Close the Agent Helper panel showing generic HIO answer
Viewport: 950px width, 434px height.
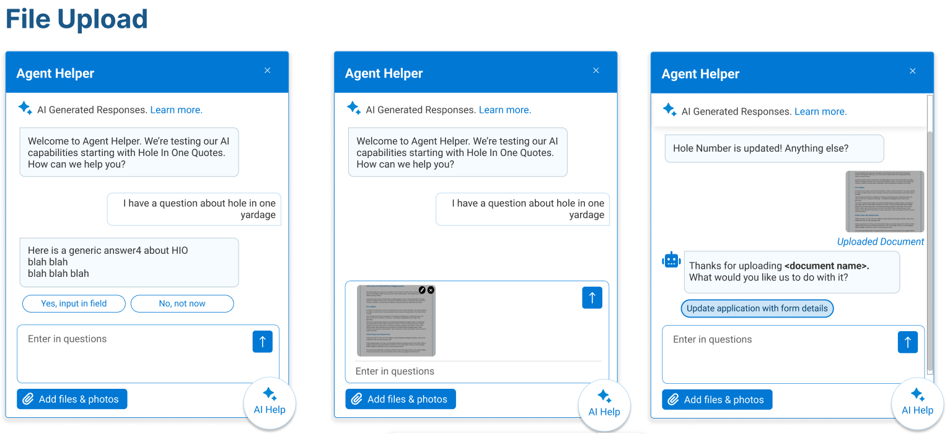[x=268, y=71]
